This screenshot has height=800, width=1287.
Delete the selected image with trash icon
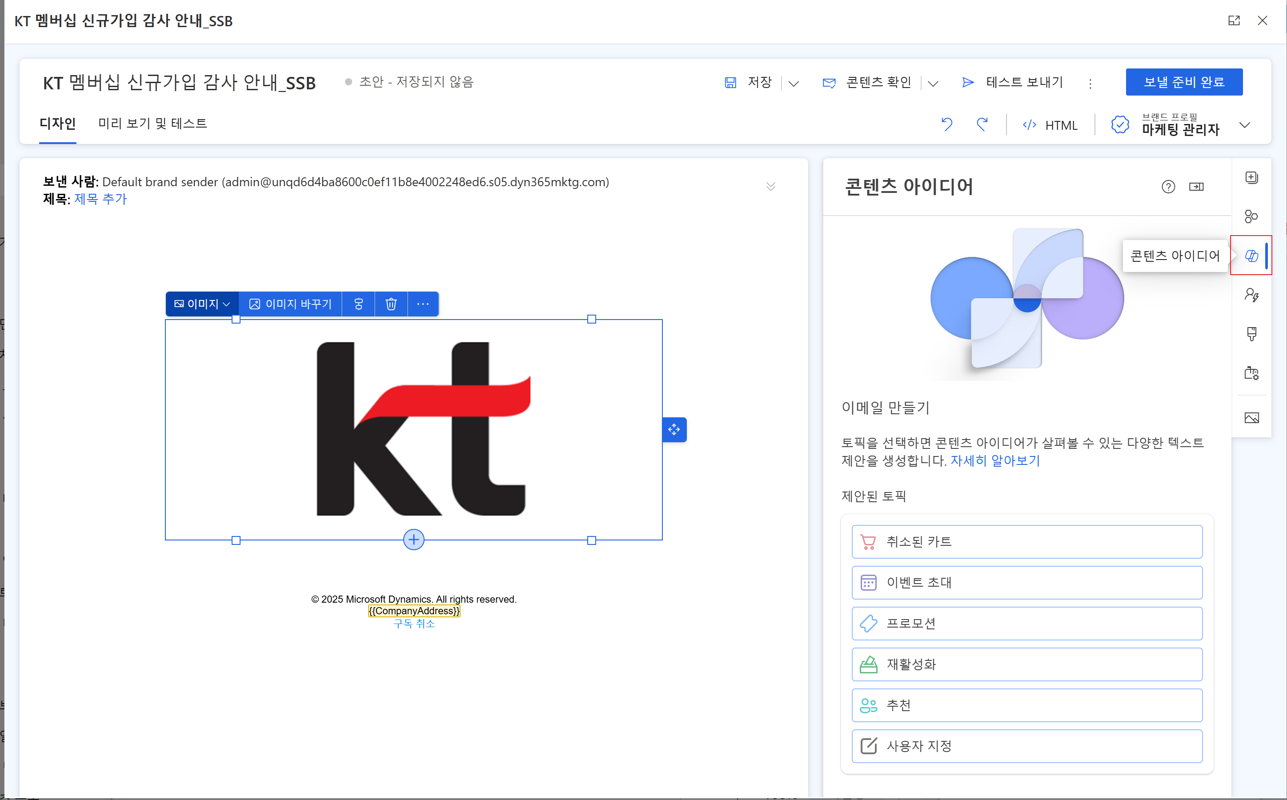click(x=391, y=304)
